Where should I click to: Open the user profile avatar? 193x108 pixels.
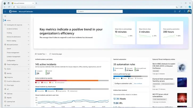[x=189, y=11]
